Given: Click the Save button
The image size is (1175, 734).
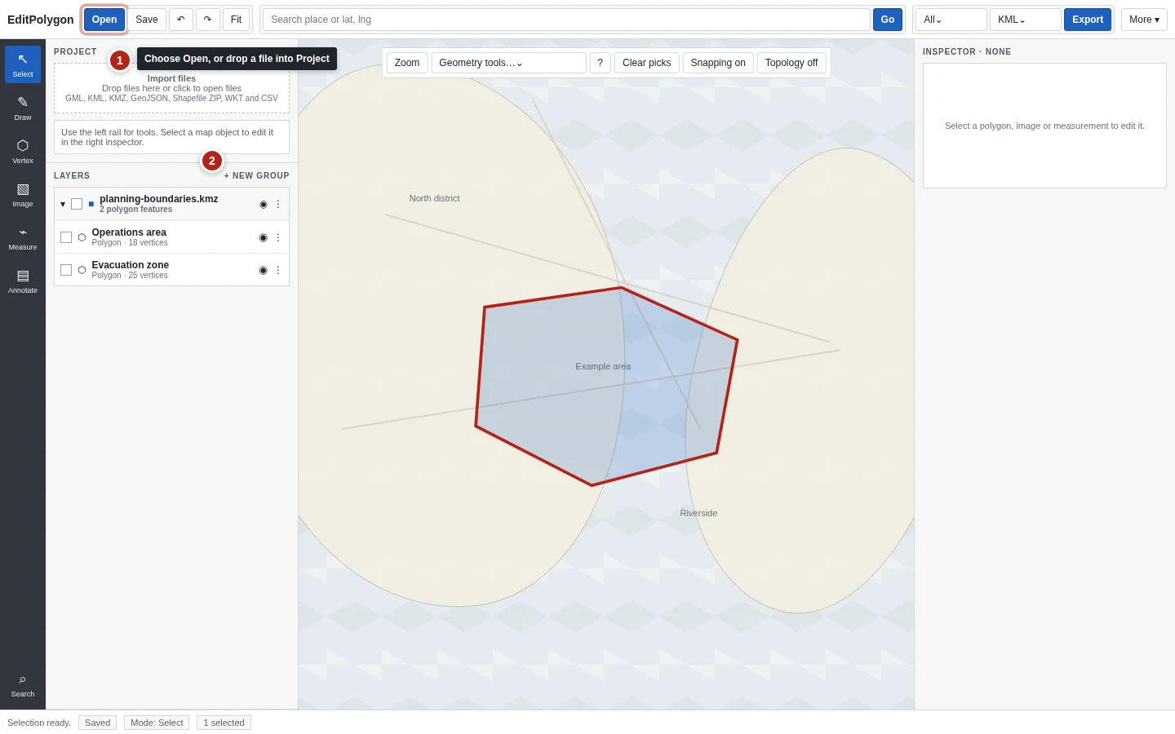Looking at the screenshot, I should point(147,20).
